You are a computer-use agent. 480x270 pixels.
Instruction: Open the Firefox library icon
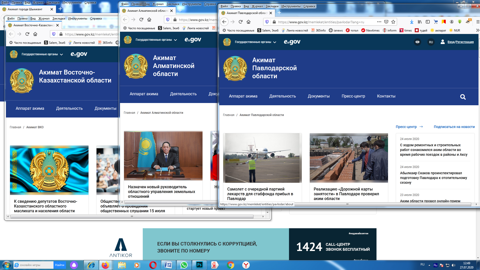coord(420,22)
